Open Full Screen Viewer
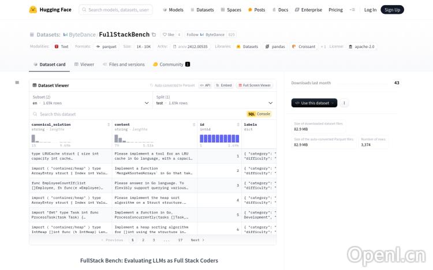This screenshot has height=270, width=433. click(x=254, y=85)
